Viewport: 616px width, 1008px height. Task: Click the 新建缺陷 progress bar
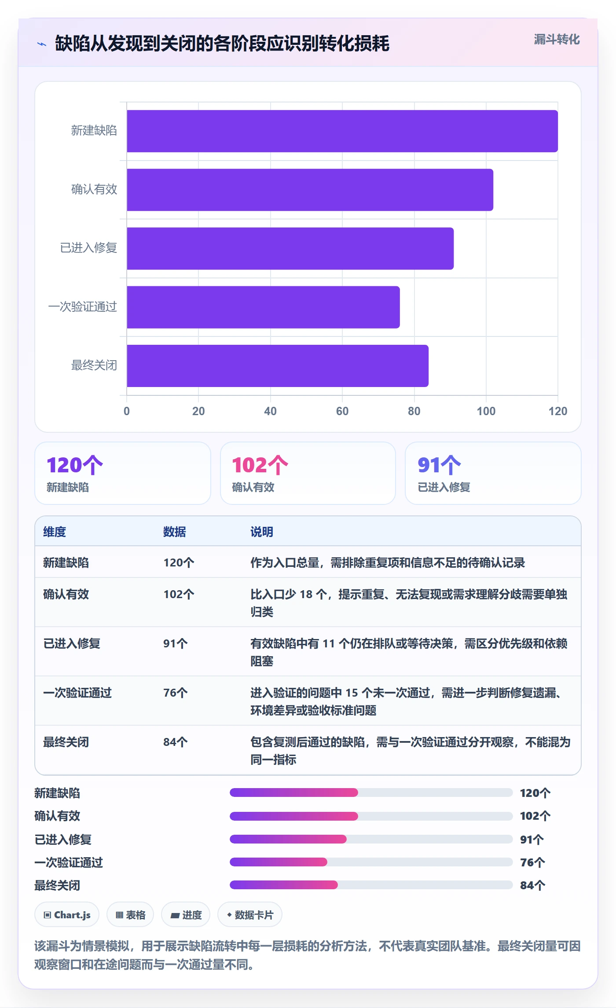(371, 793)
